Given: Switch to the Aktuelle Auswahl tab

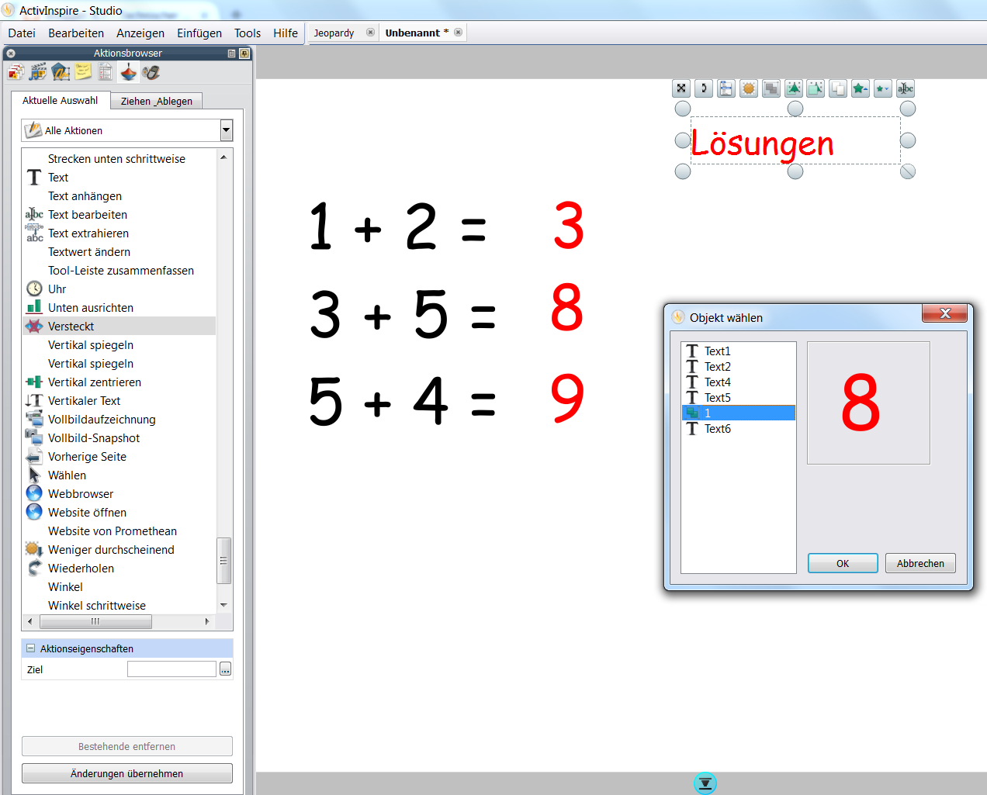Looking at the screenshot, I should tap(61, 101).
